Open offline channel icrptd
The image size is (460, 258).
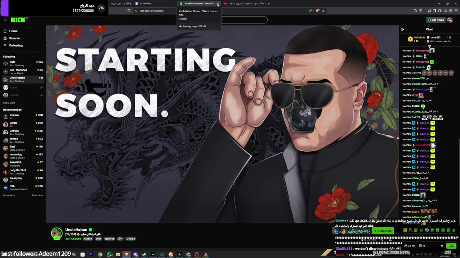(23, 87)
